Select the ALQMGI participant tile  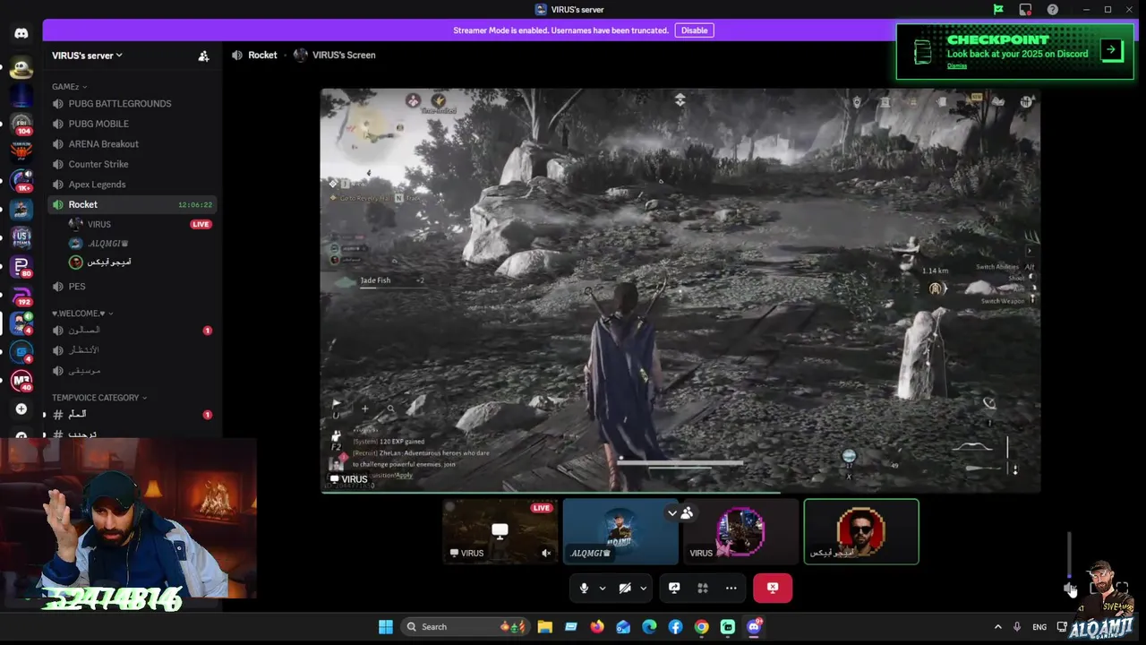620,531
